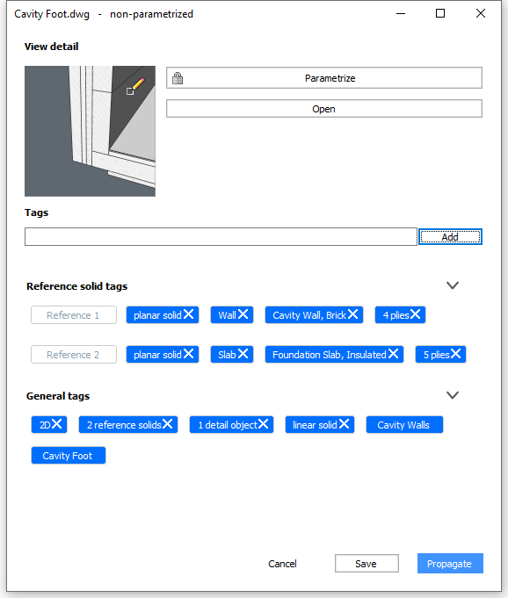Click the Add tag button
508x598 pixels.
[450, 237]
